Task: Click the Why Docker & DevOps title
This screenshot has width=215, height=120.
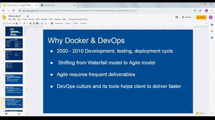Action: click(86, 41)
